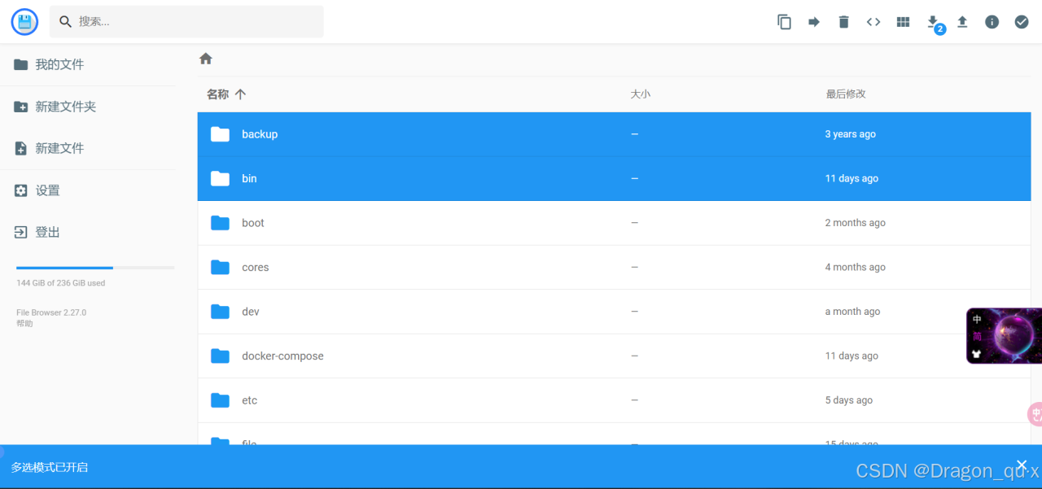Screen dimensions: 1042x489
Task: Click the delete trash icon
Action: click(843, 22)
